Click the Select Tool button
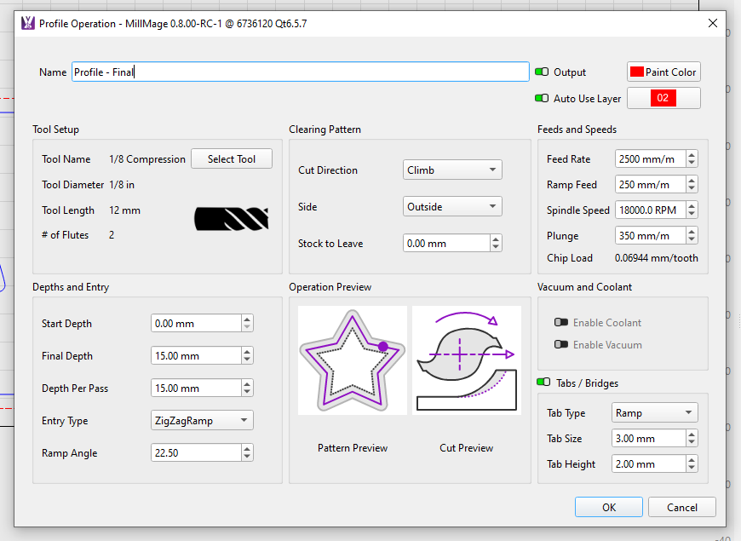Screen dimensions: 741x541 tap(232, 159)
